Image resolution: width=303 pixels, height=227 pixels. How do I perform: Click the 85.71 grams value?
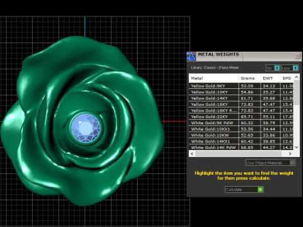coord(247,117)
